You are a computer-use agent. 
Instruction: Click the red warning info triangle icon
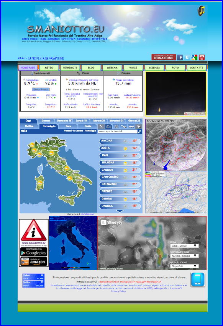pyautogui.click(x=34, y=231)
